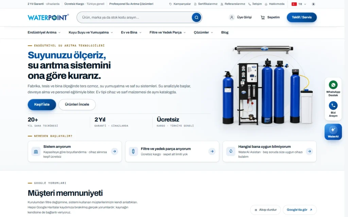Click the 20+ yıl saha tecrübesi stat
The height and width of the screenshot is (217, 348).
(x=42, y=122)
